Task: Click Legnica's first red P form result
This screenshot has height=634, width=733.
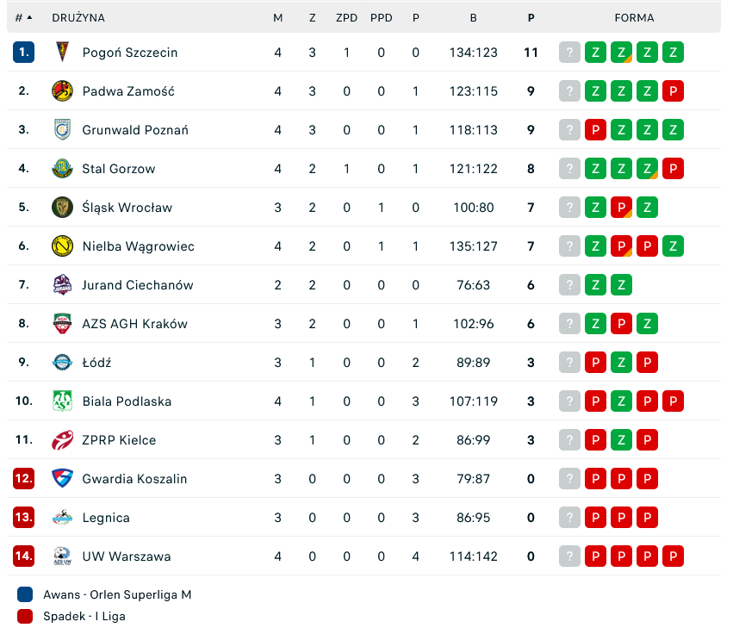Action: 595,518
